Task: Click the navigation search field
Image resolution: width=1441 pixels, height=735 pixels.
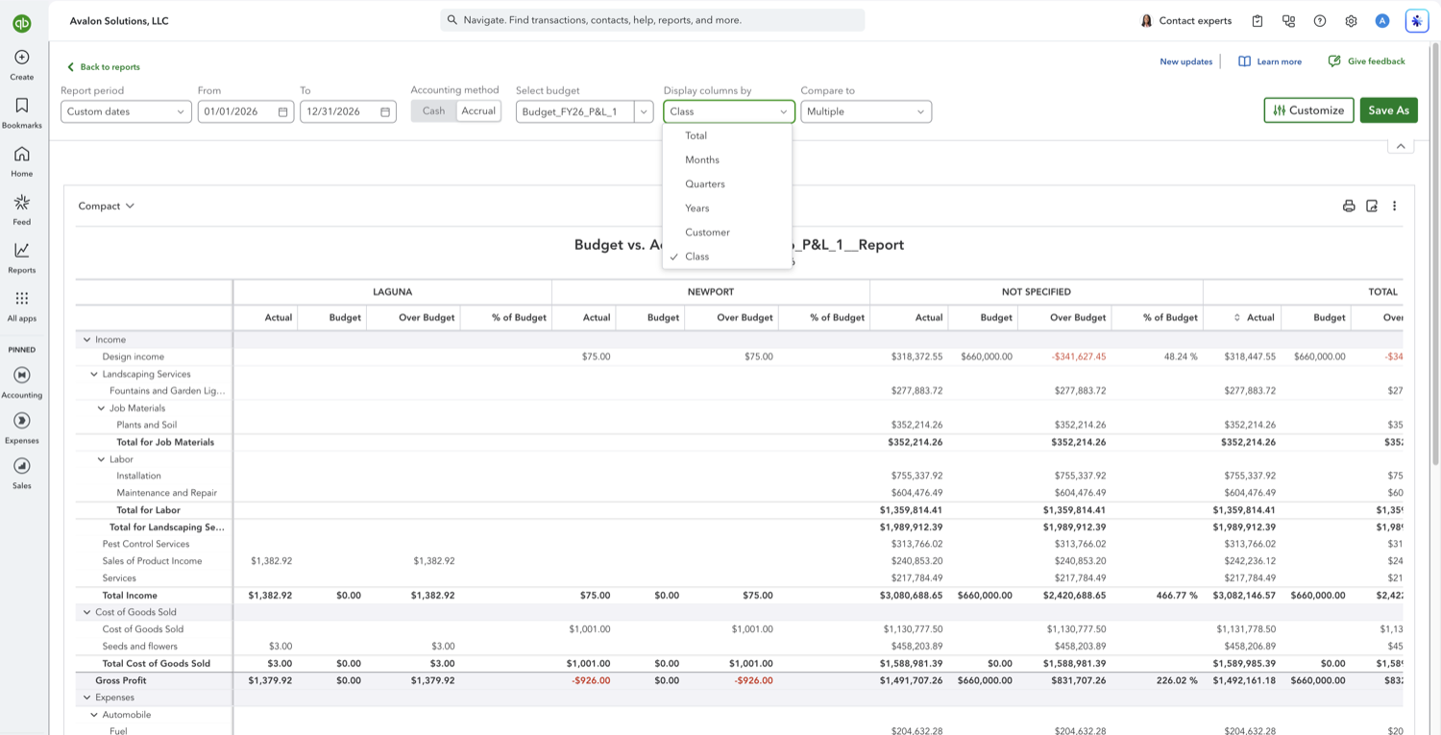Action: click(652, 20)
